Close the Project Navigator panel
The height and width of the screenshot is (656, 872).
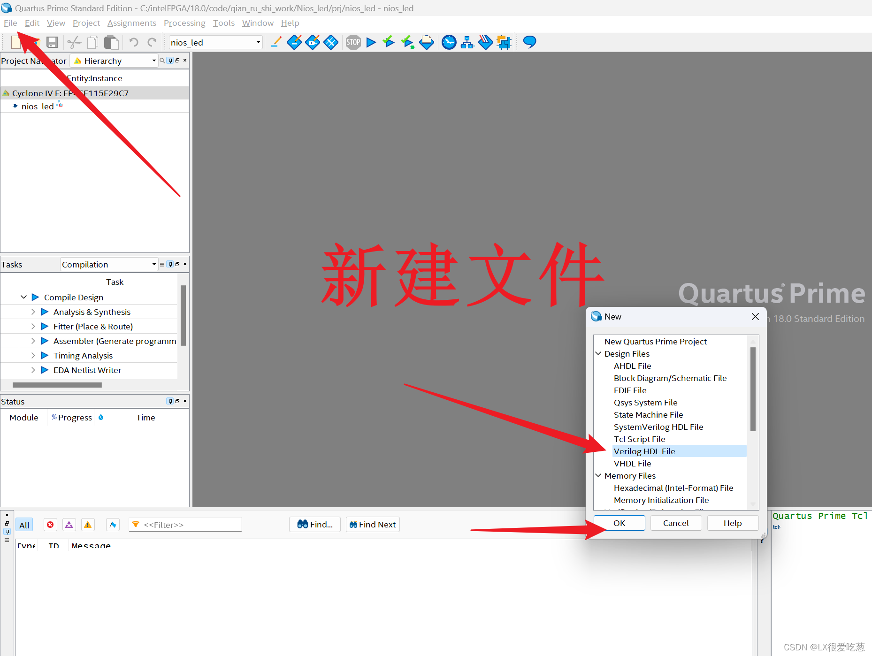coord(185,61)
